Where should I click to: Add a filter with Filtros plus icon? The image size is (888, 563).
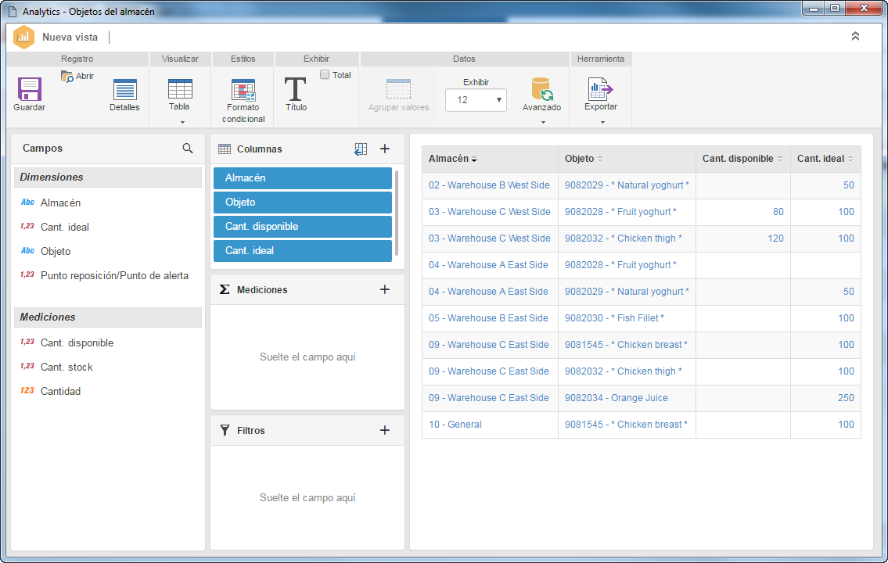pos(384,431)
